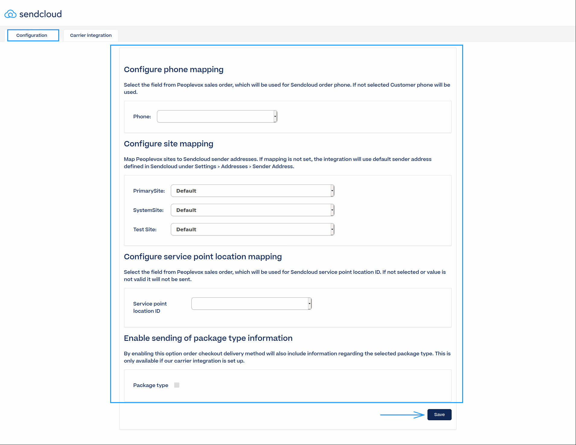This screenshot has width=576, height=445.
Task: Open the Test Site dropdown
Action: [x=252, y=229]
